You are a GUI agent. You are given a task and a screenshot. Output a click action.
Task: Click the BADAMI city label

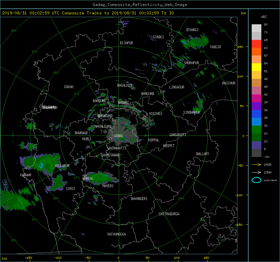pos(123,103)
